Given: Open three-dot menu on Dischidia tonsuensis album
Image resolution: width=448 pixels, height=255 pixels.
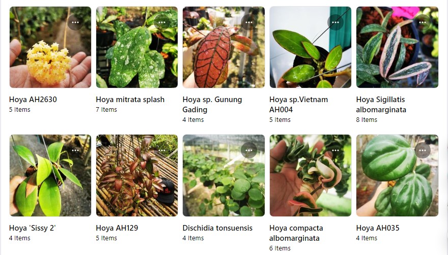Looking at the screenshot, I should pyautogui.click(x=249, y=150).
